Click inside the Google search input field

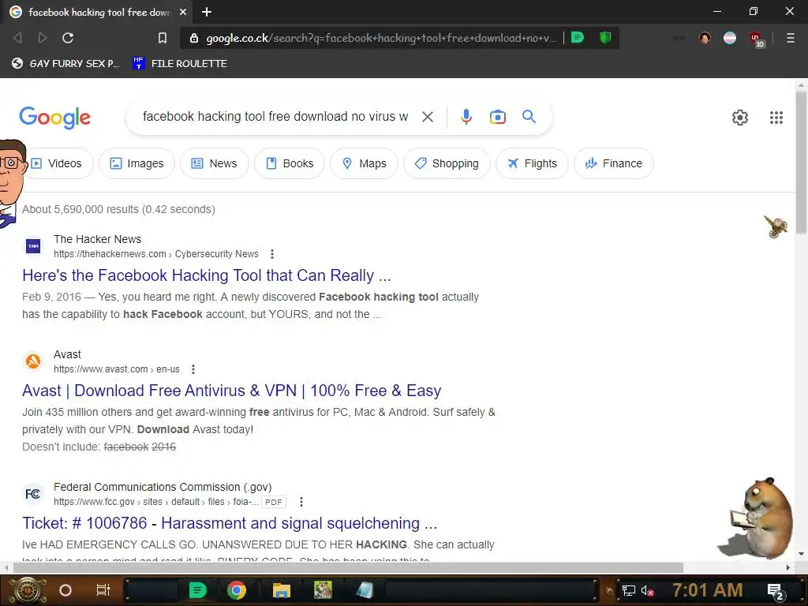point(275,117)
